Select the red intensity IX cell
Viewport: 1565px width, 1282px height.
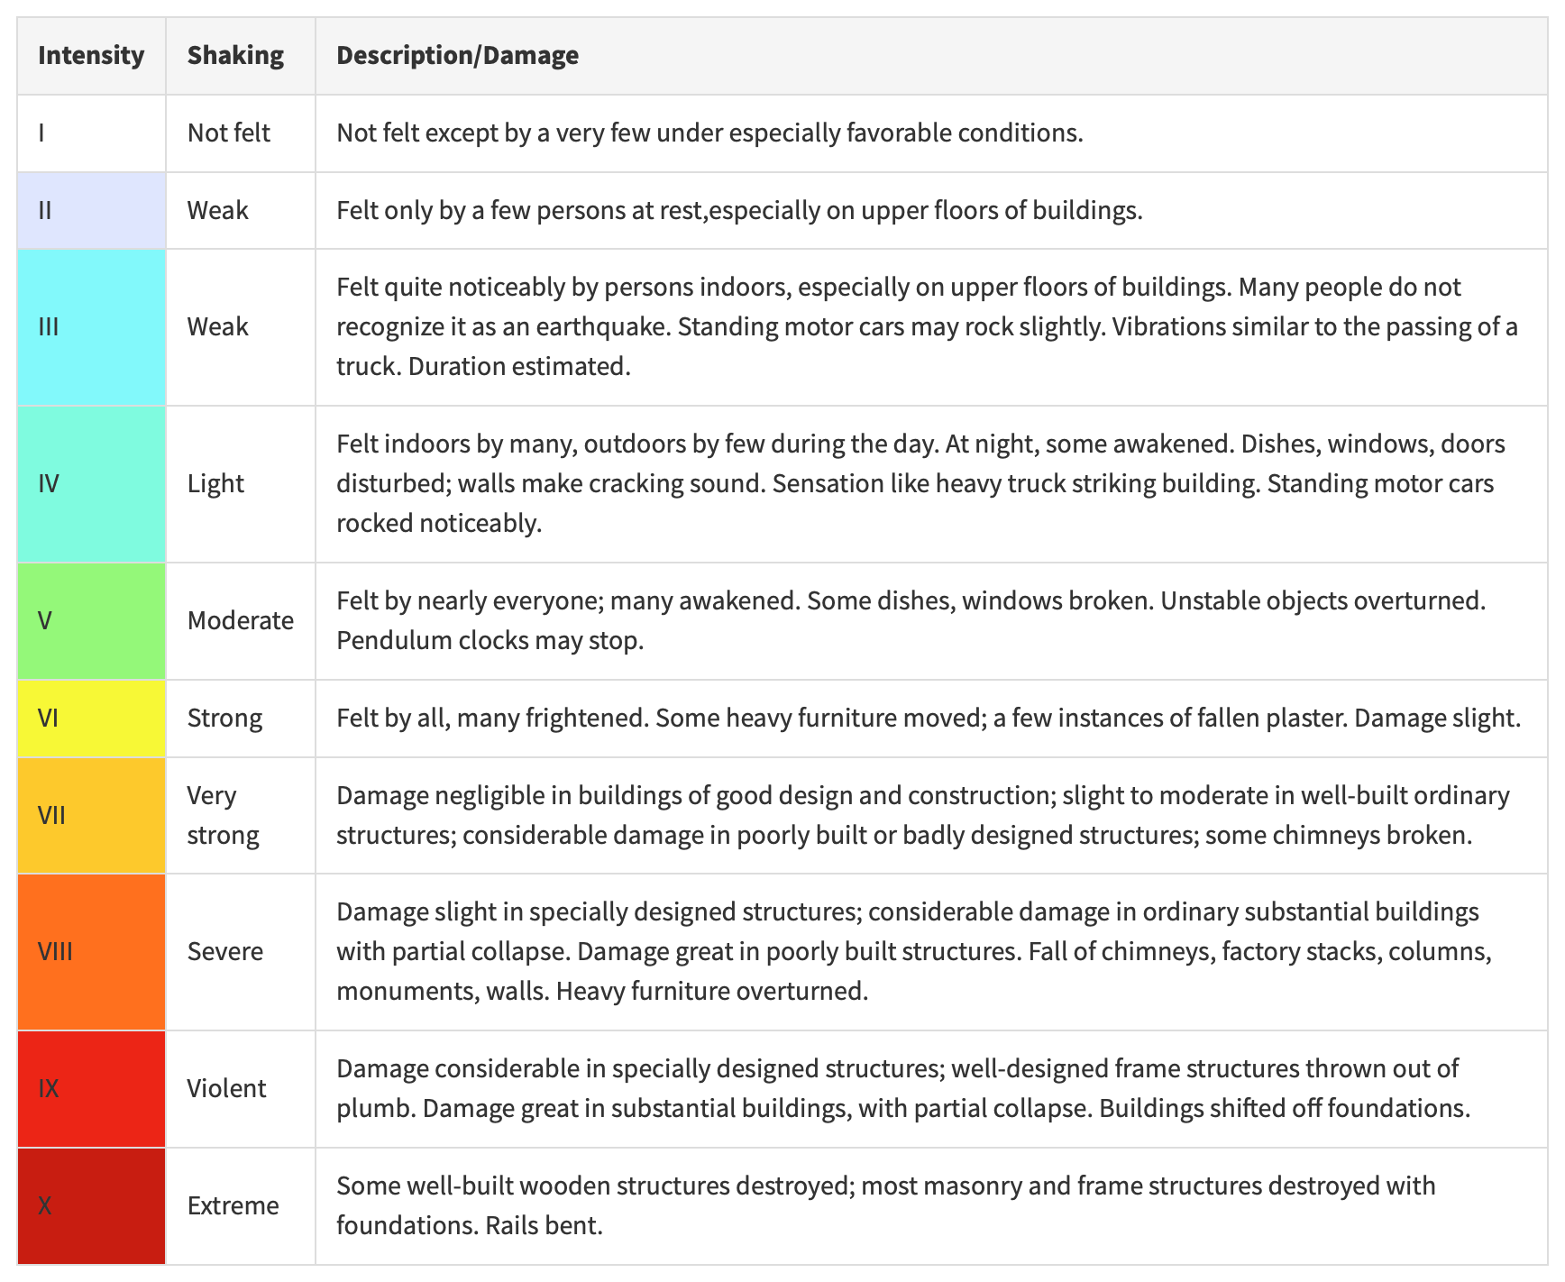(91, 1089)
